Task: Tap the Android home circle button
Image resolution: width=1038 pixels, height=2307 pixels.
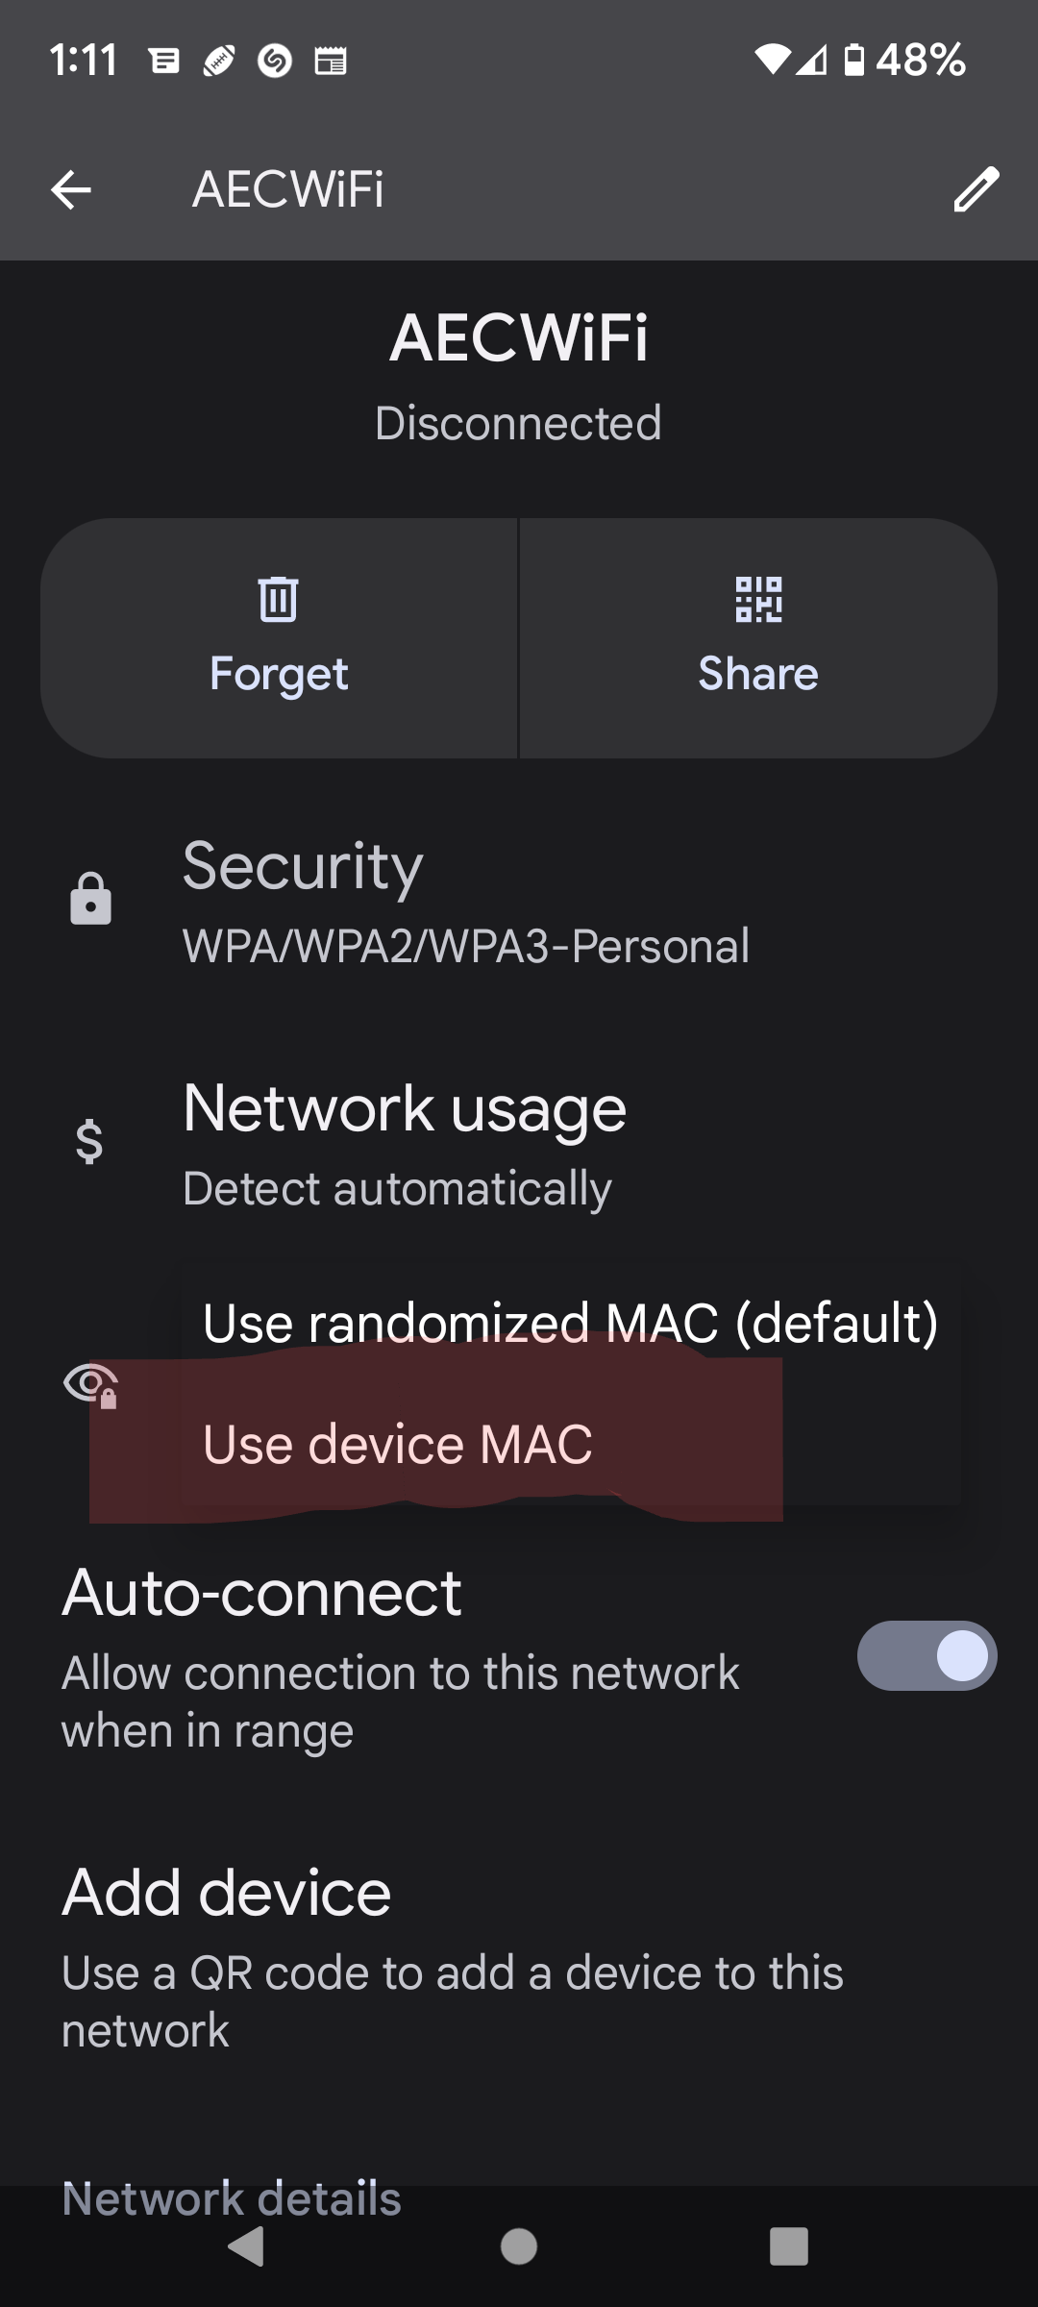Action: [x=519, y=2246]
